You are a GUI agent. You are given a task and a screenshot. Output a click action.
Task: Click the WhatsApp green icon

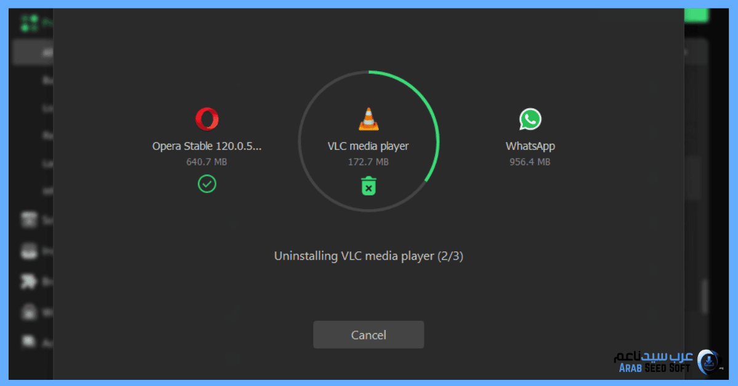point(530,119)
